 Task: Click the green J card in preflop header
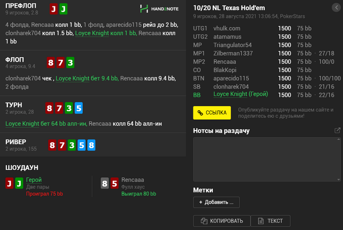[63, 9]
